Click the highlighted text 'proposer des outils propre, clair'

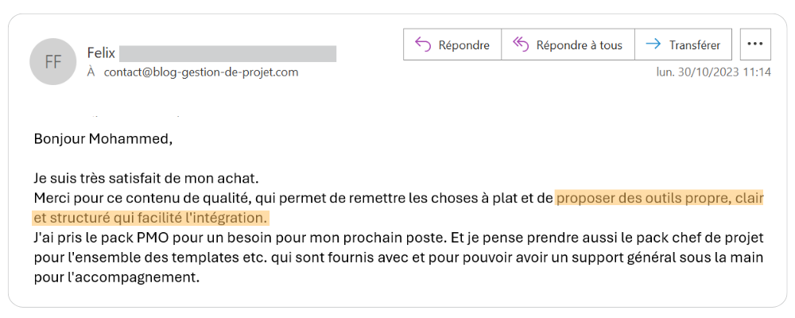[660, 198]
